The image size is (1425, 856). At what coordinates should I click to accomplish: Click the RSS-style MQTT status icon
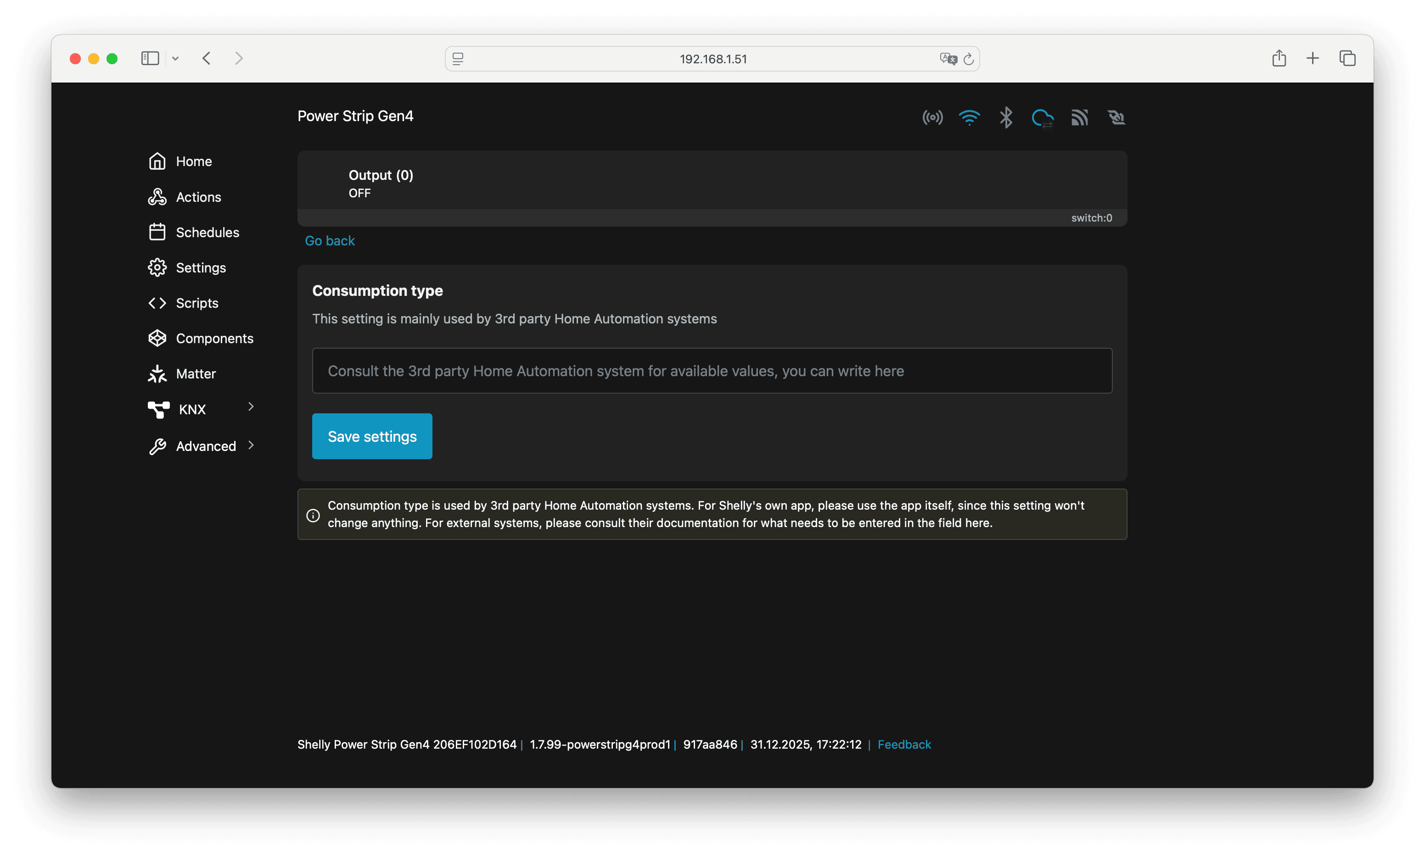pyautogui.click(x=1079, y=118)
